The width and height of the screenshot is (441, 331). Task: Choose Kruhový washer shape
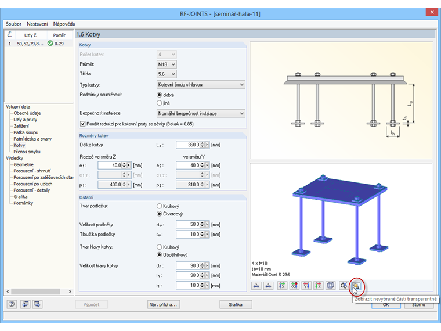tap(160, 206)
